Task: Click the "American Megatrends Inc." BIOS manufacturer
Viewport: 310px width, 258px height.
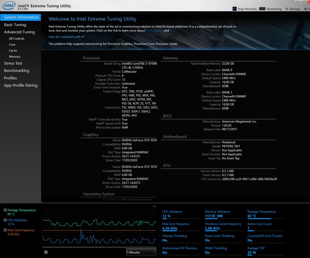Action: (239, 121)
